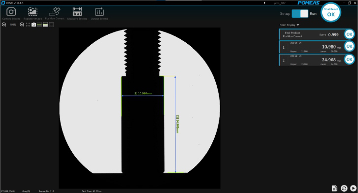Expand the Norm Display dropdown
358x193 pixels.
pyautogui.click(x=289, y=25)
